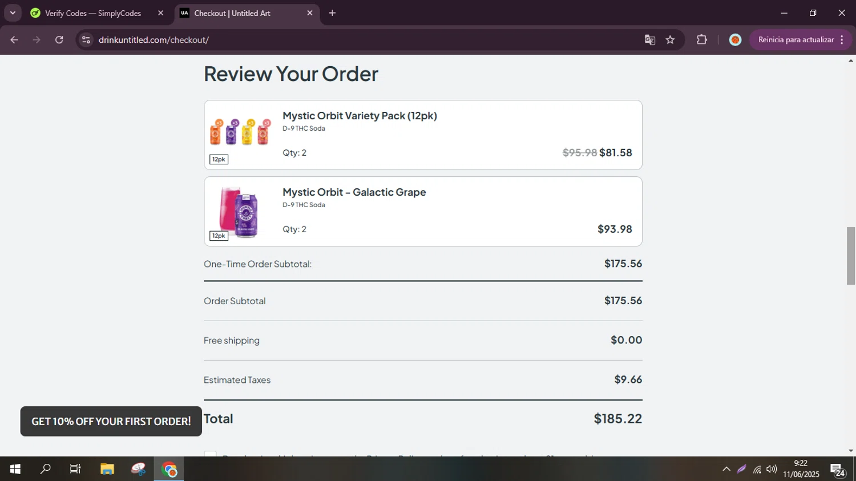Open the browser extensions puzzle icon
Screen dimensions: 856x481
pyautogui.click(x=702, y=40)
